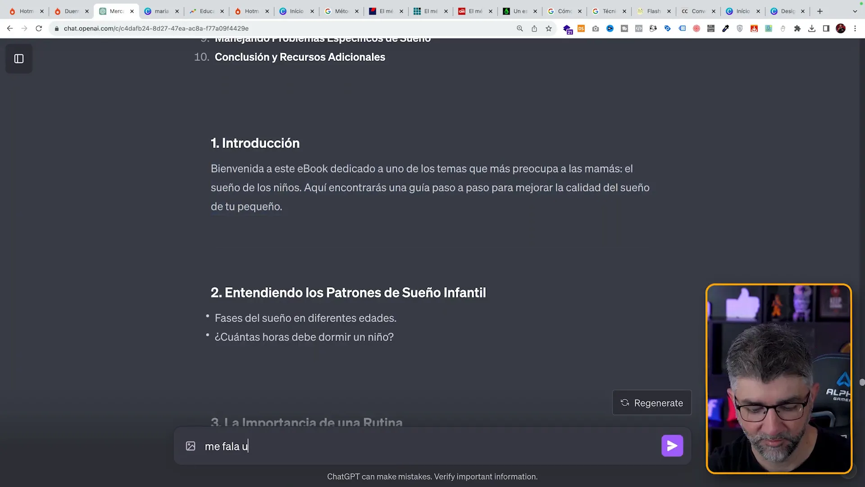Go back with the browser back arrow
Viewport: 865px width, 487px height.
[x=10, y=28]
